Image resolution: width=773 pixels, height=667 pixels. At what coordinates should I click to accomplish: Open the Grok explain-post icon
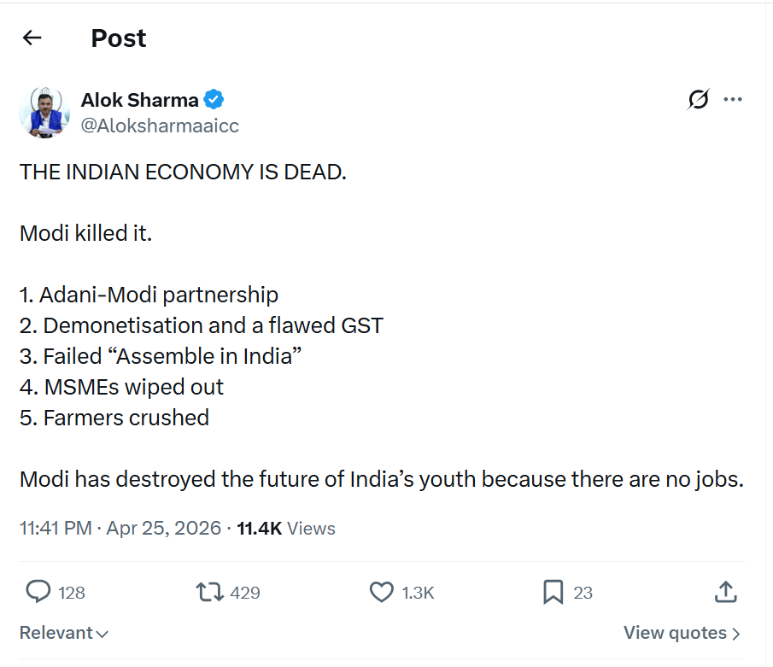(x=698, y=100)
